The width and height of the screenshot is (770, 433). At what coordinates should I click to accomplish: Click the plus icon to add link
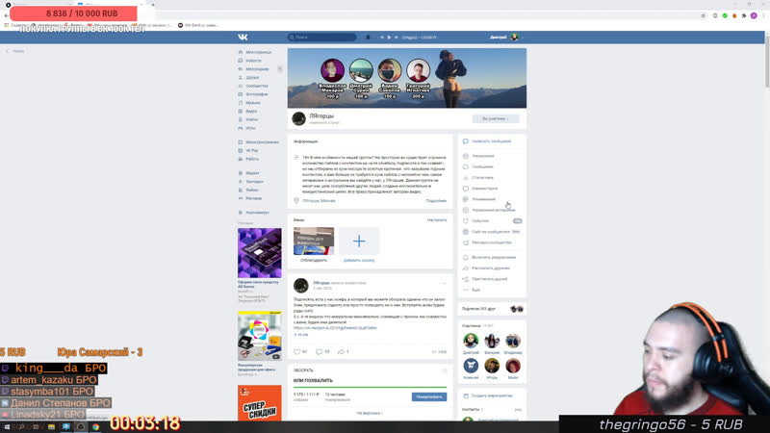[359, 241]
